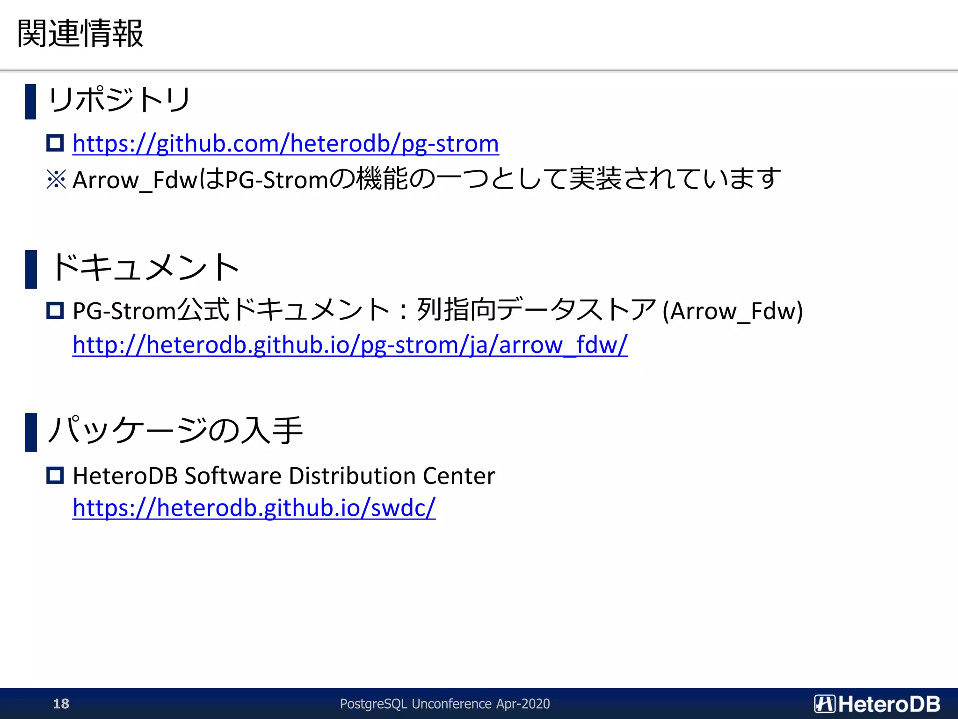Click the square bullet beside HeteroDB Software Distribution
958x719 pixels.
(55, 476)
